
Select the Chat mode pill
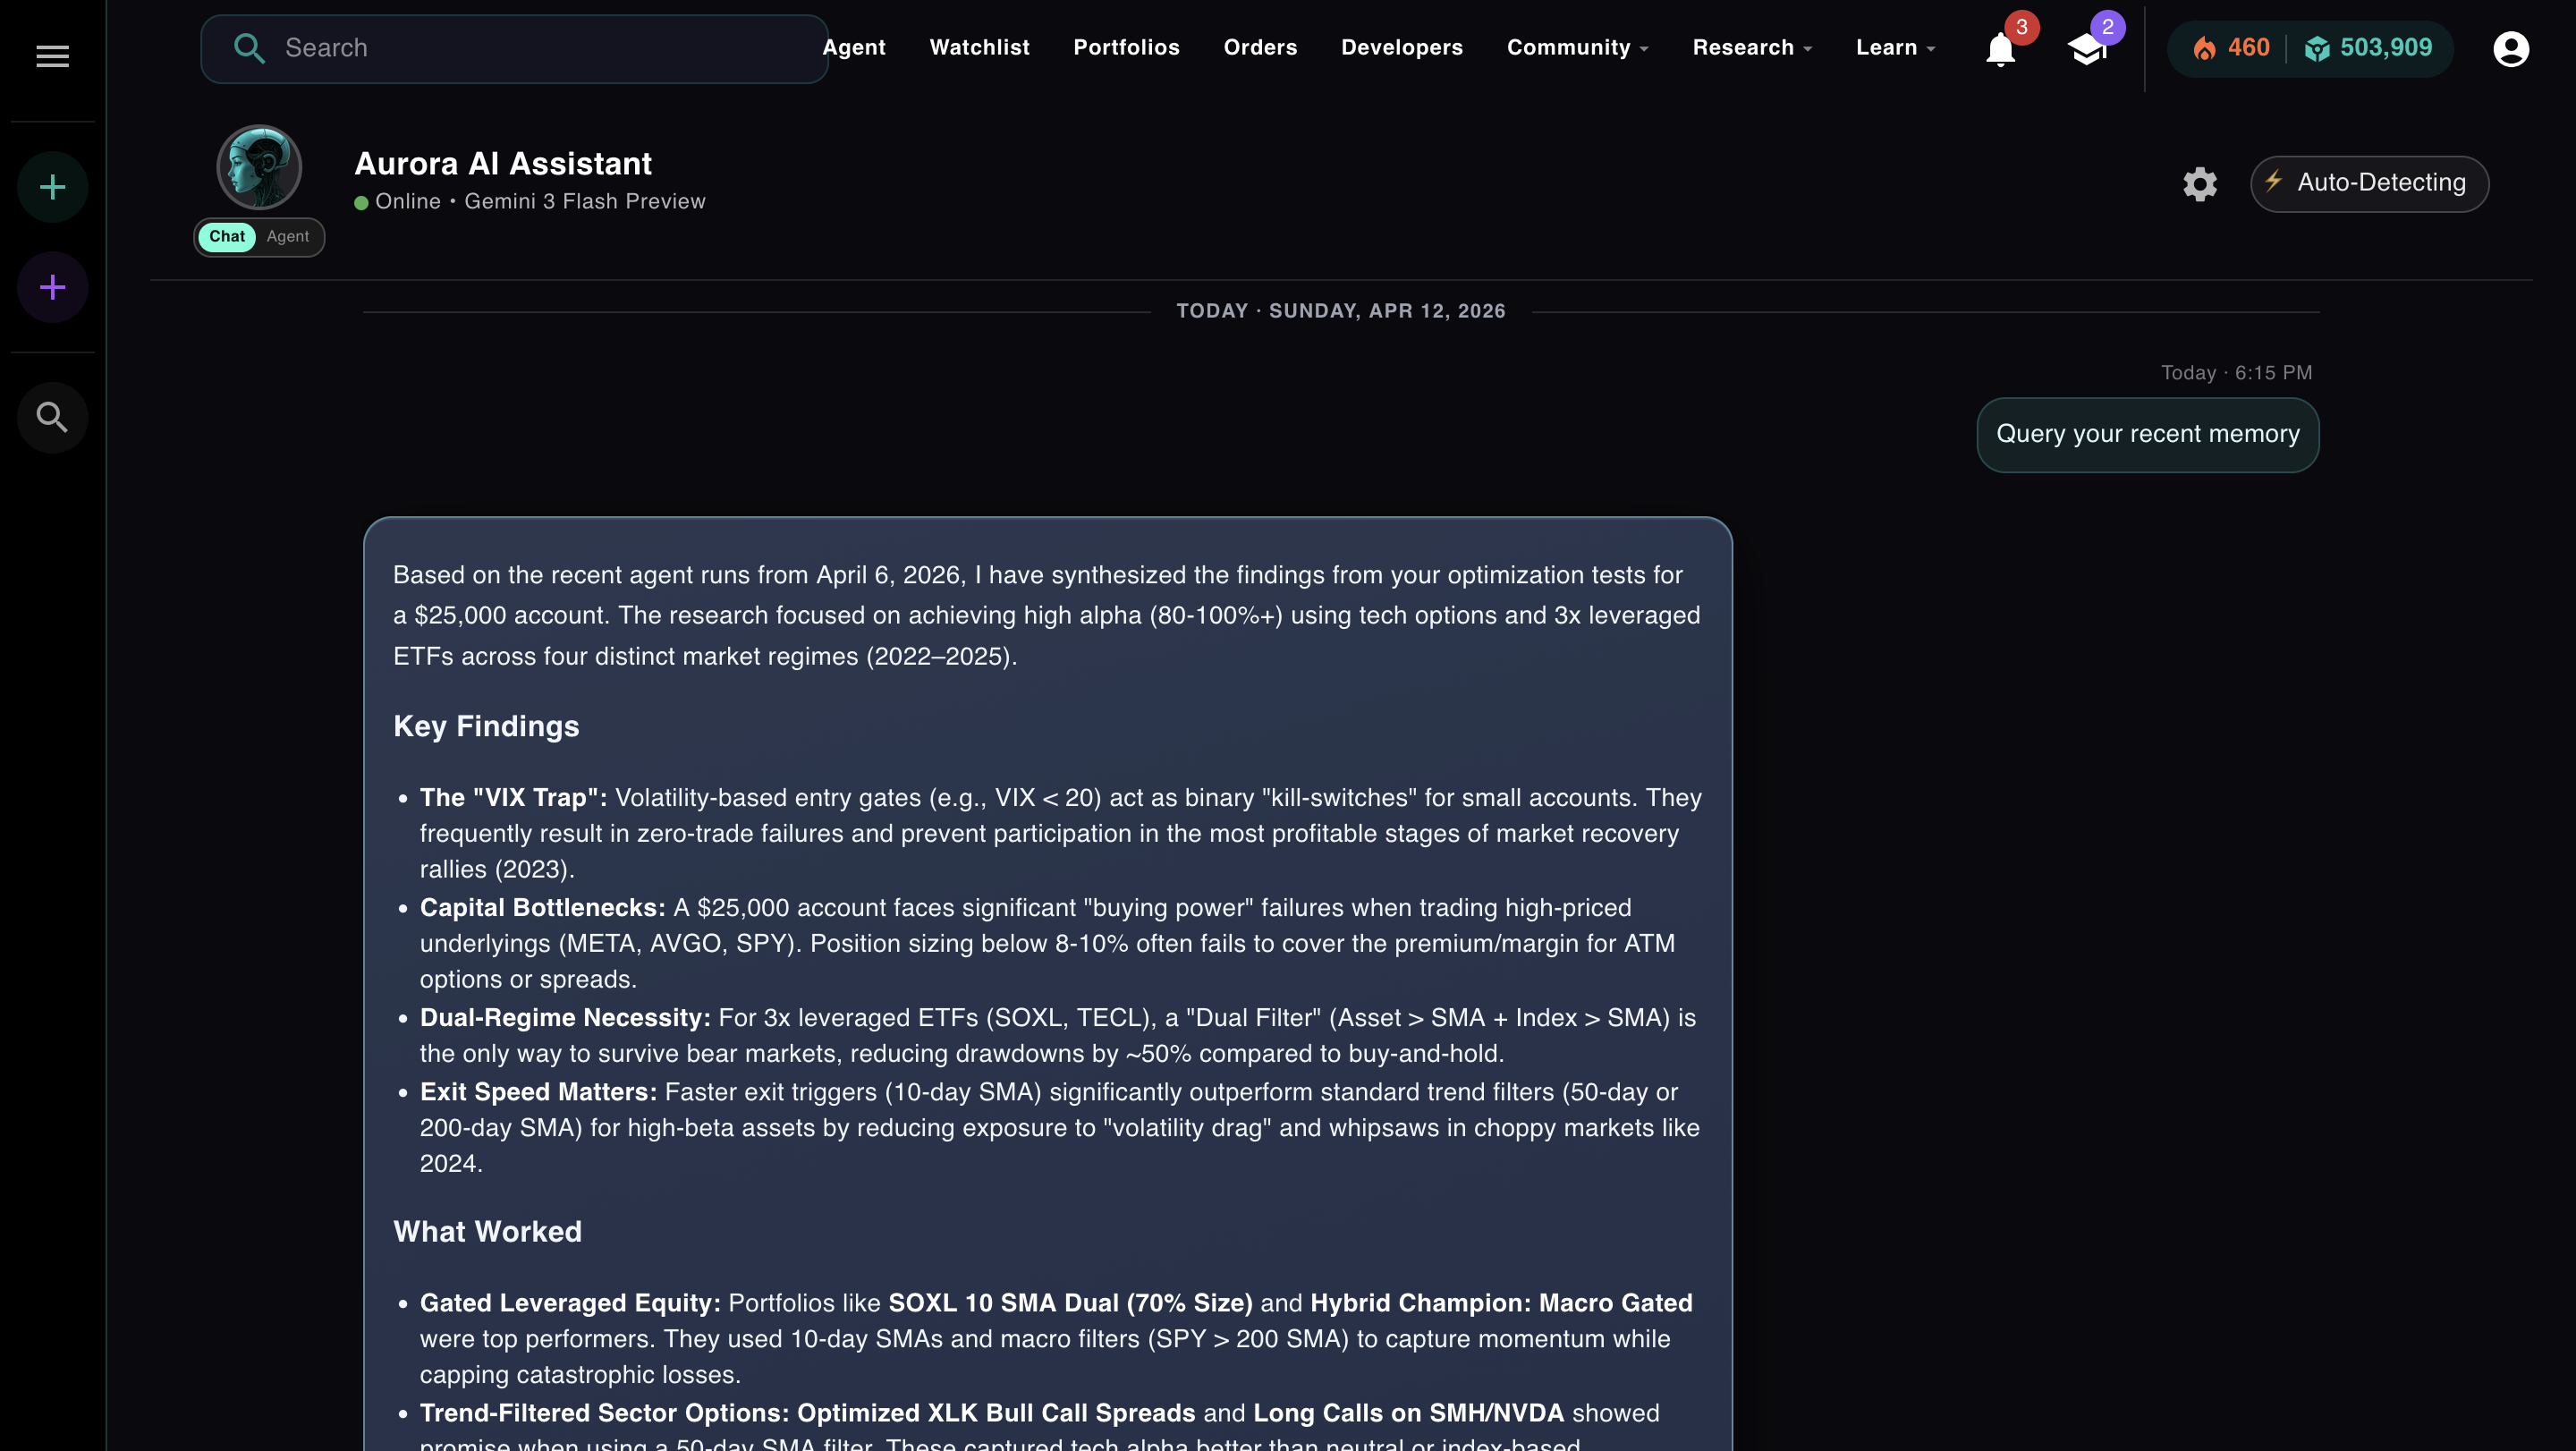pyautogui.click(x=226, y=237)
